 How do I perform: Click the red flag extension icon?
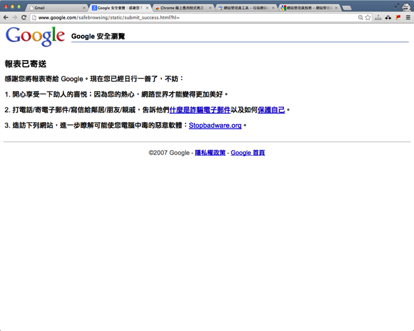[x=398, y=17]
